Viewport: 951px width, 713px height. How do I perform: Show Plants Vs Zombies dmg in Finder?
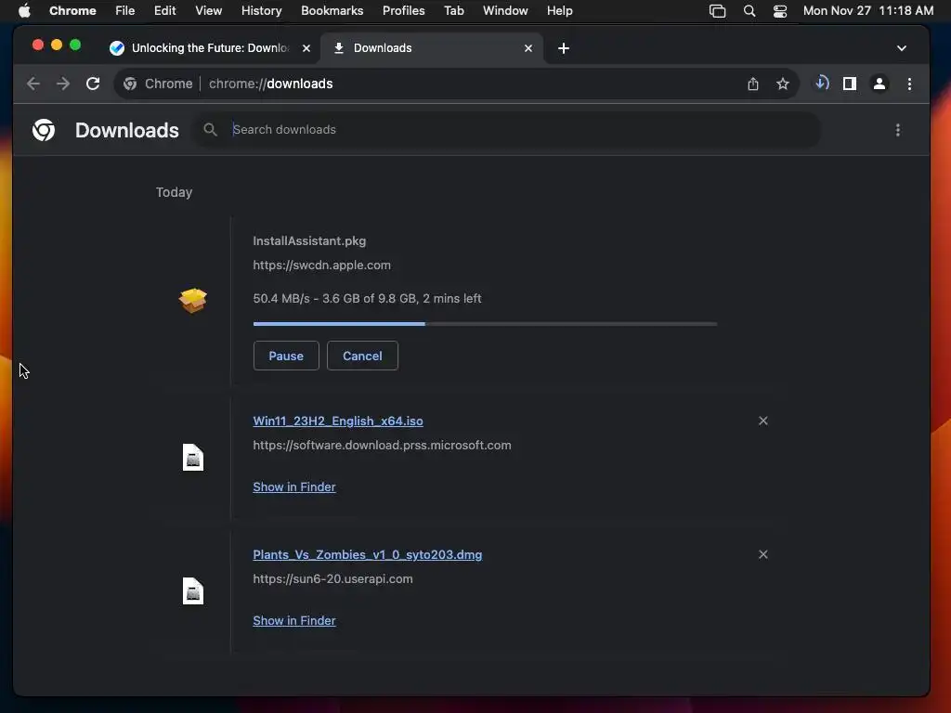tap(294, 621)
